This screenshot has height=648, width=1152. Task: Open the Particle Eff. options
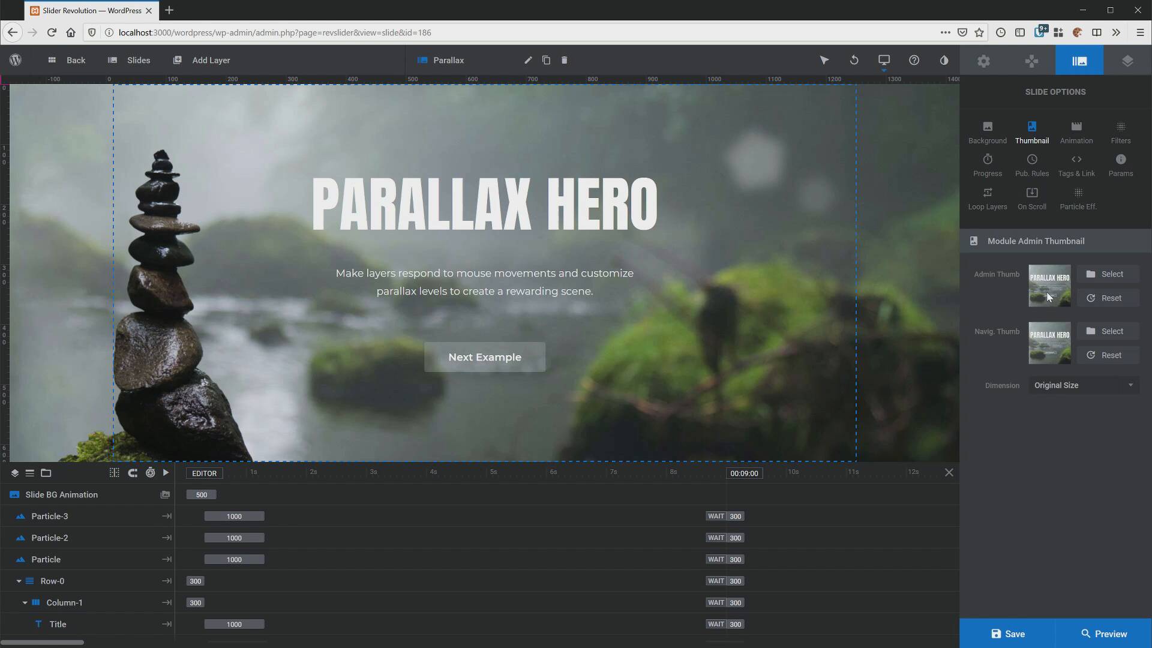pos(1078,198)
